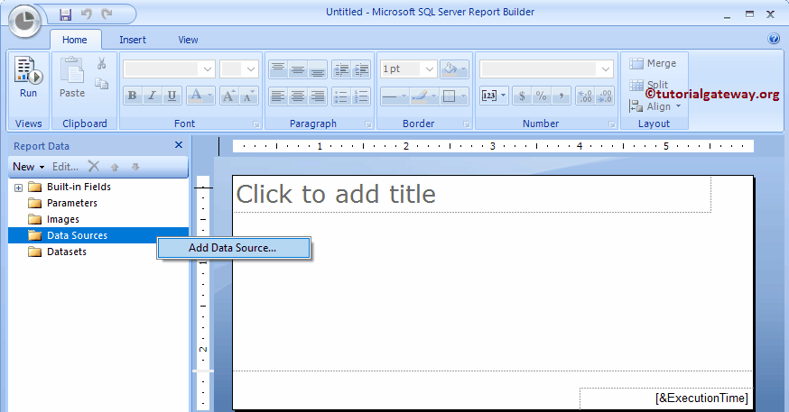Switch to the Insert ribbon tab
Image resolution: width=789 pixels, height=412 pixels.
click(x=133, y=40)
